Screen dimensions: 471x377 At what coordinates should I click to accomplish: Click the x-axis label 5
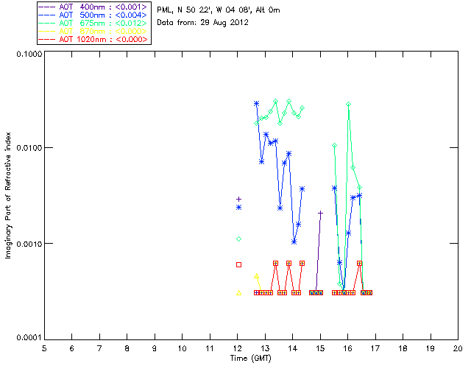pyautogui.click(x=44, y=348)
